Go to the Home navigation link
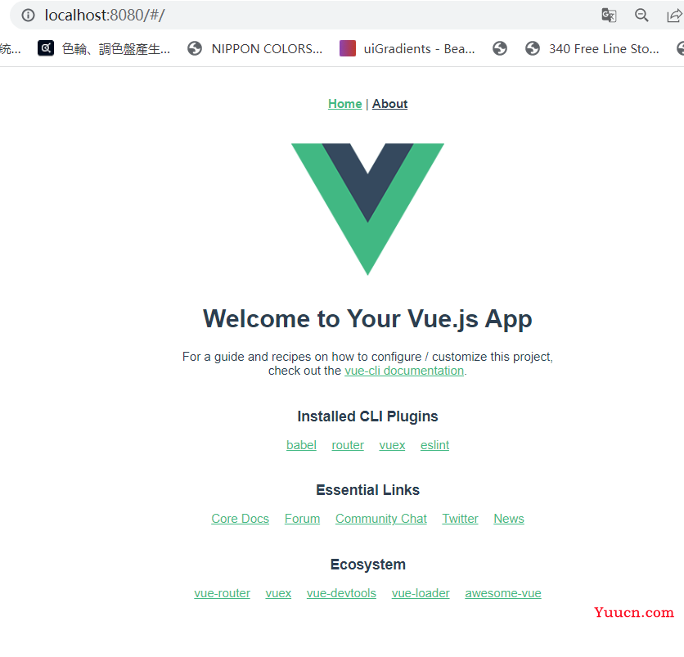This screenshot has height=657, width=684. coord(345,104)
